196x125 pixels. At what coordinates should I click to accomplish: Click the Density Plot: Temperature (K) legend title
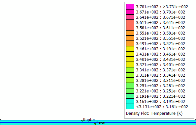click(154, 113)
